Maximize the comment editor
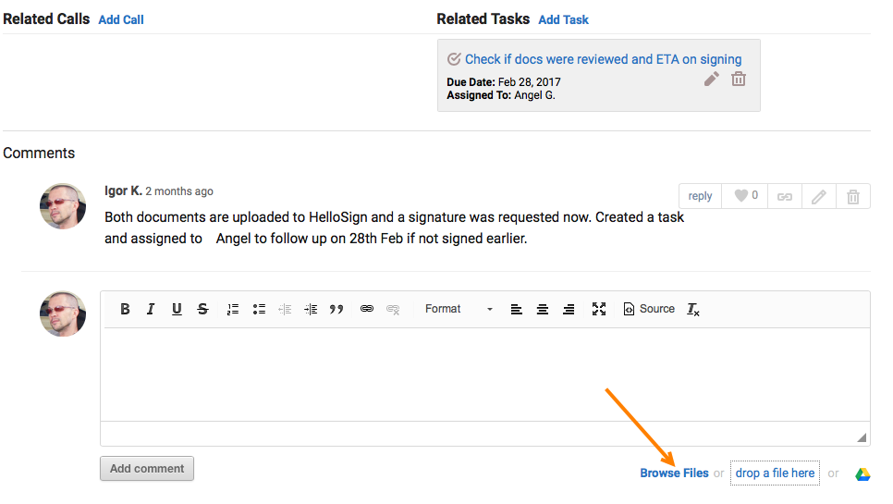Viewport: 893px width, 504px height. coord(598,309)
